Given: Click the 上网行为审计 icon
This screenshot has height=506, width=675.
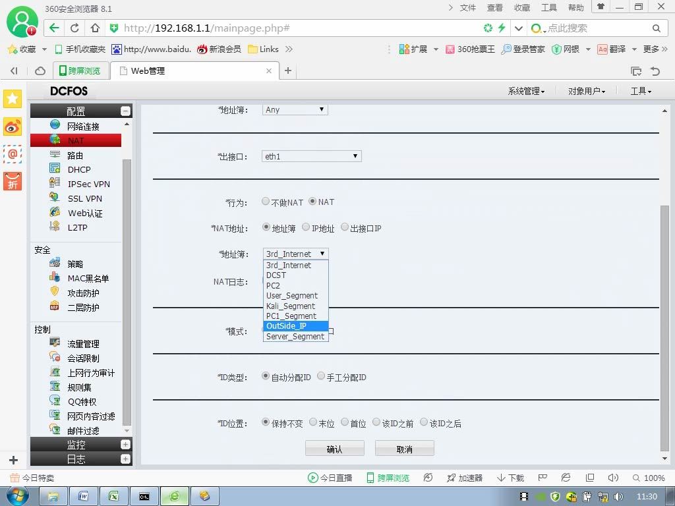Looking at the screenshot, I should point(55,372).
